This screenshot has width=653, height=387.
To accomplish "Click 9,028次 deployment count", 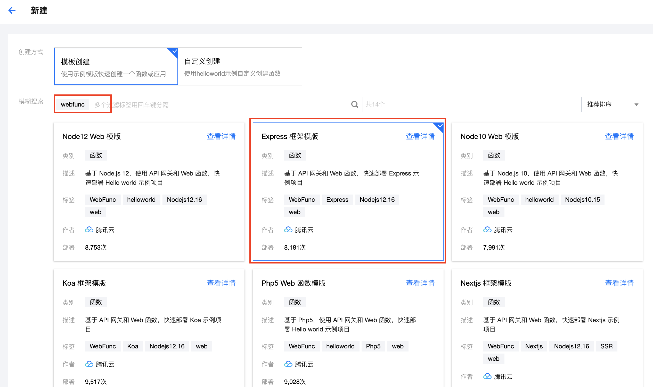I will (295, 382).
